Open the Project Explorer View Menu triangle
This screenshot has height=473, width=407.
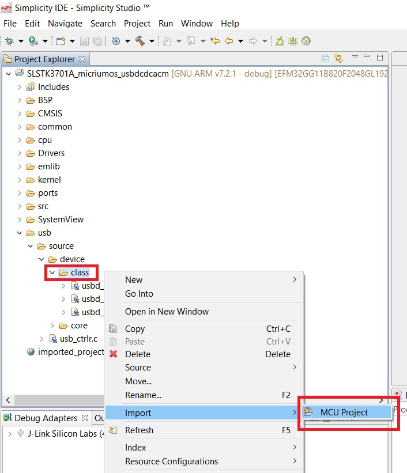pyautogui.click(x=355, y=56)
